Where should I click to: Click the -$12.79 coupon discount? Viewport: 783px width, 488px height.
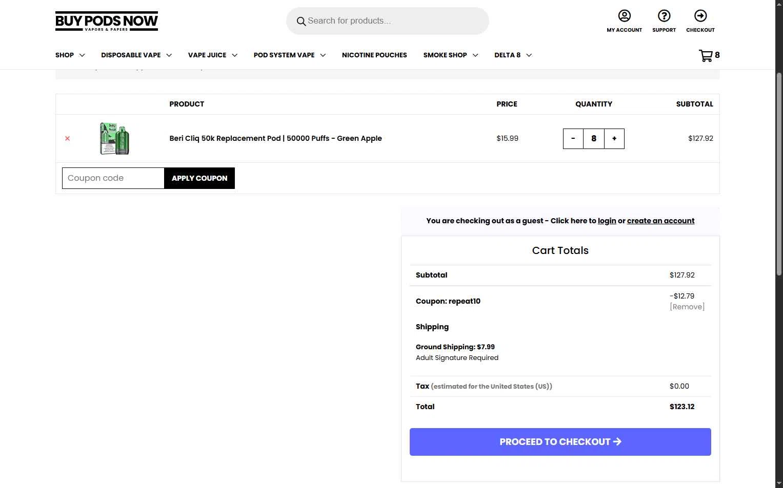click(682, 296)
